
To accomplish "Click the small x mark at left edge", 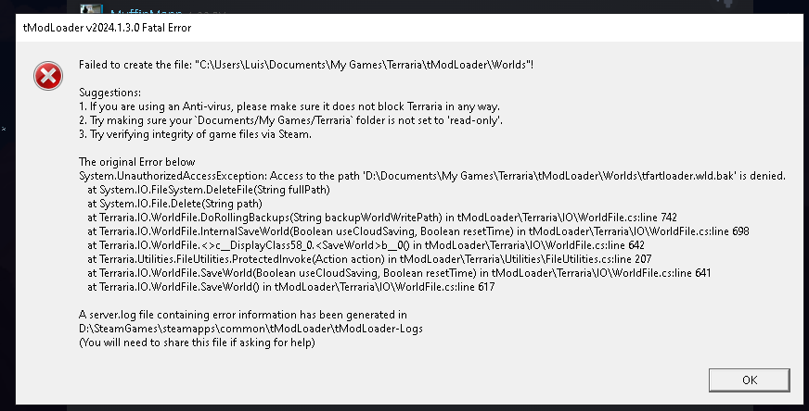I will [x=3, y=129].
